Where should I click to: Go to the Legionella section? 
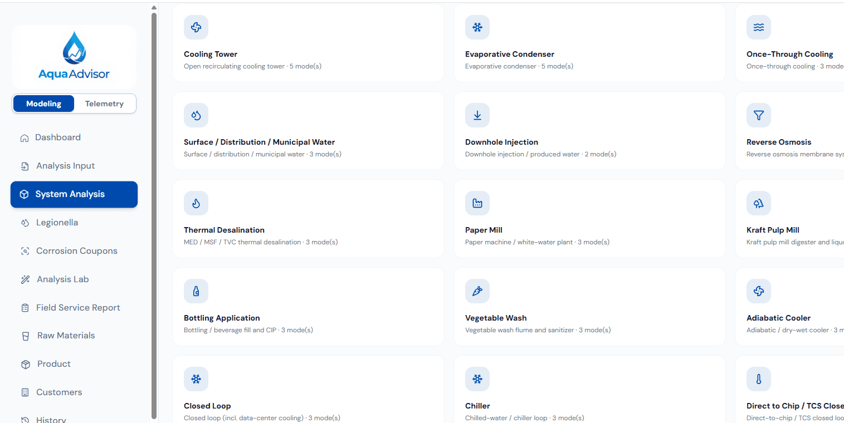coord(74,223)
